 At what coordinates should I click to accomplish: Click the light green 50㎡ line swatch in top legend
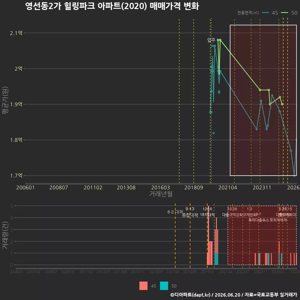tap(284, 13)
